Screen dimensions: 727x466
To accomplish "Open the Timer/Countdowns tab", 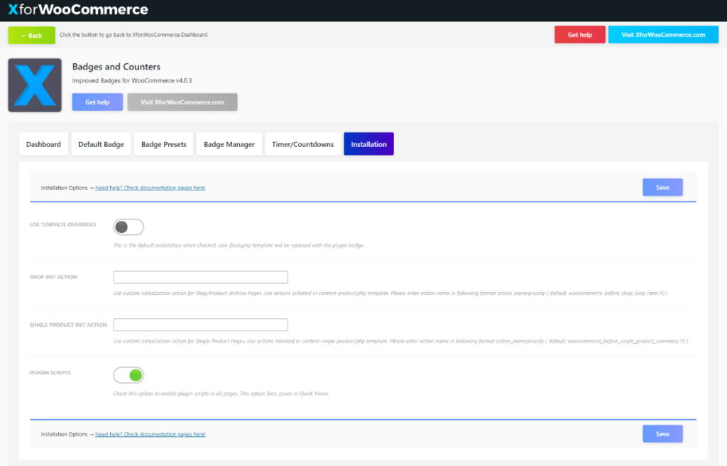I will [302, 144].
